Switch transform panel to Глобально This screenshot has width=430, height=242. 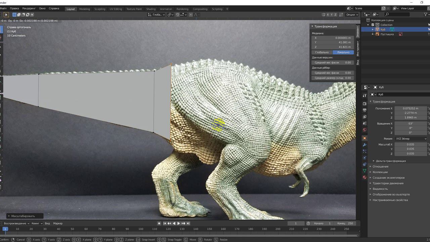coord(322,52)
